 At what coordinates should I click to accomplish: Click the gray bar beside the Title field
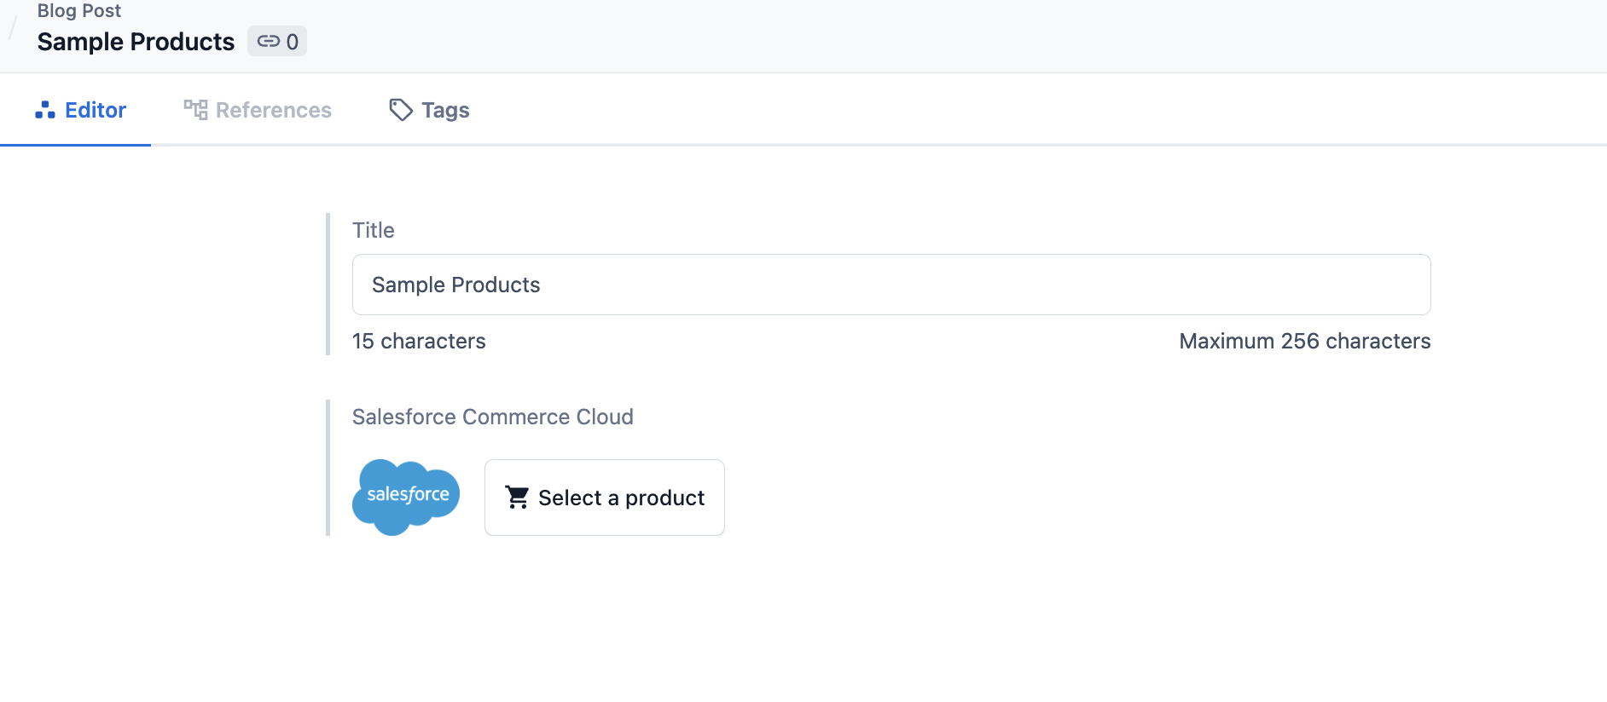pyautogui.click(x=328, y=284)
